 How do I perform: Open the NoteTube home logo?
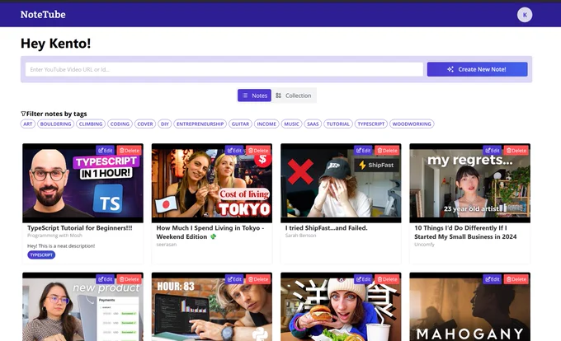pyautogui.click(x=43, y=15)
